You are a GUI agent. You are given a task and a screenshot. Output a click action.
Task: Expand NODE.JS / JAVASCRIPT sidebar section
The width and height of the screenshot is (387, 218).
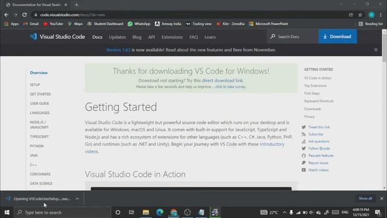click(x=39, y=125)
